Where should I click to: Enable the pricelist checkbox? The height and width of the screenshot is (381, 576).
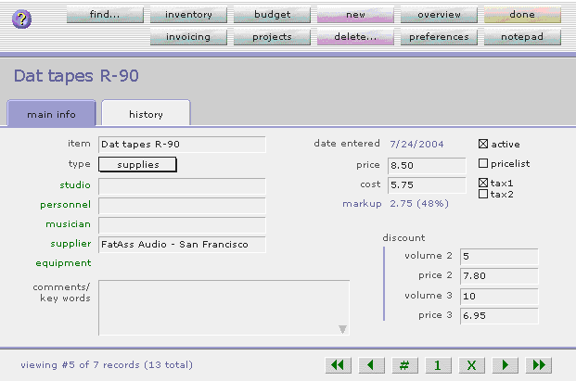483,163
